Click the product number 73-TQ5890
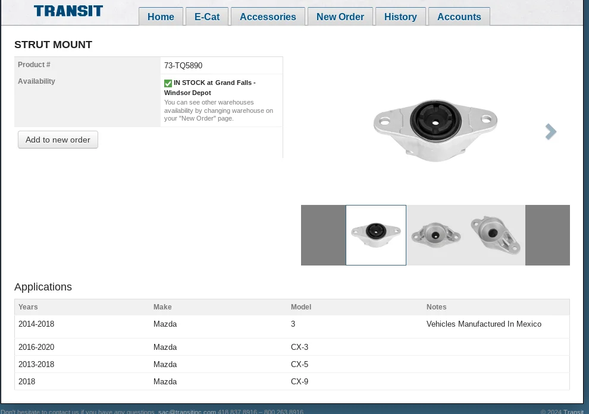Image resolution: width=589 pixels, height=414 pixels. pyautogui.click(x=183, y=66)
